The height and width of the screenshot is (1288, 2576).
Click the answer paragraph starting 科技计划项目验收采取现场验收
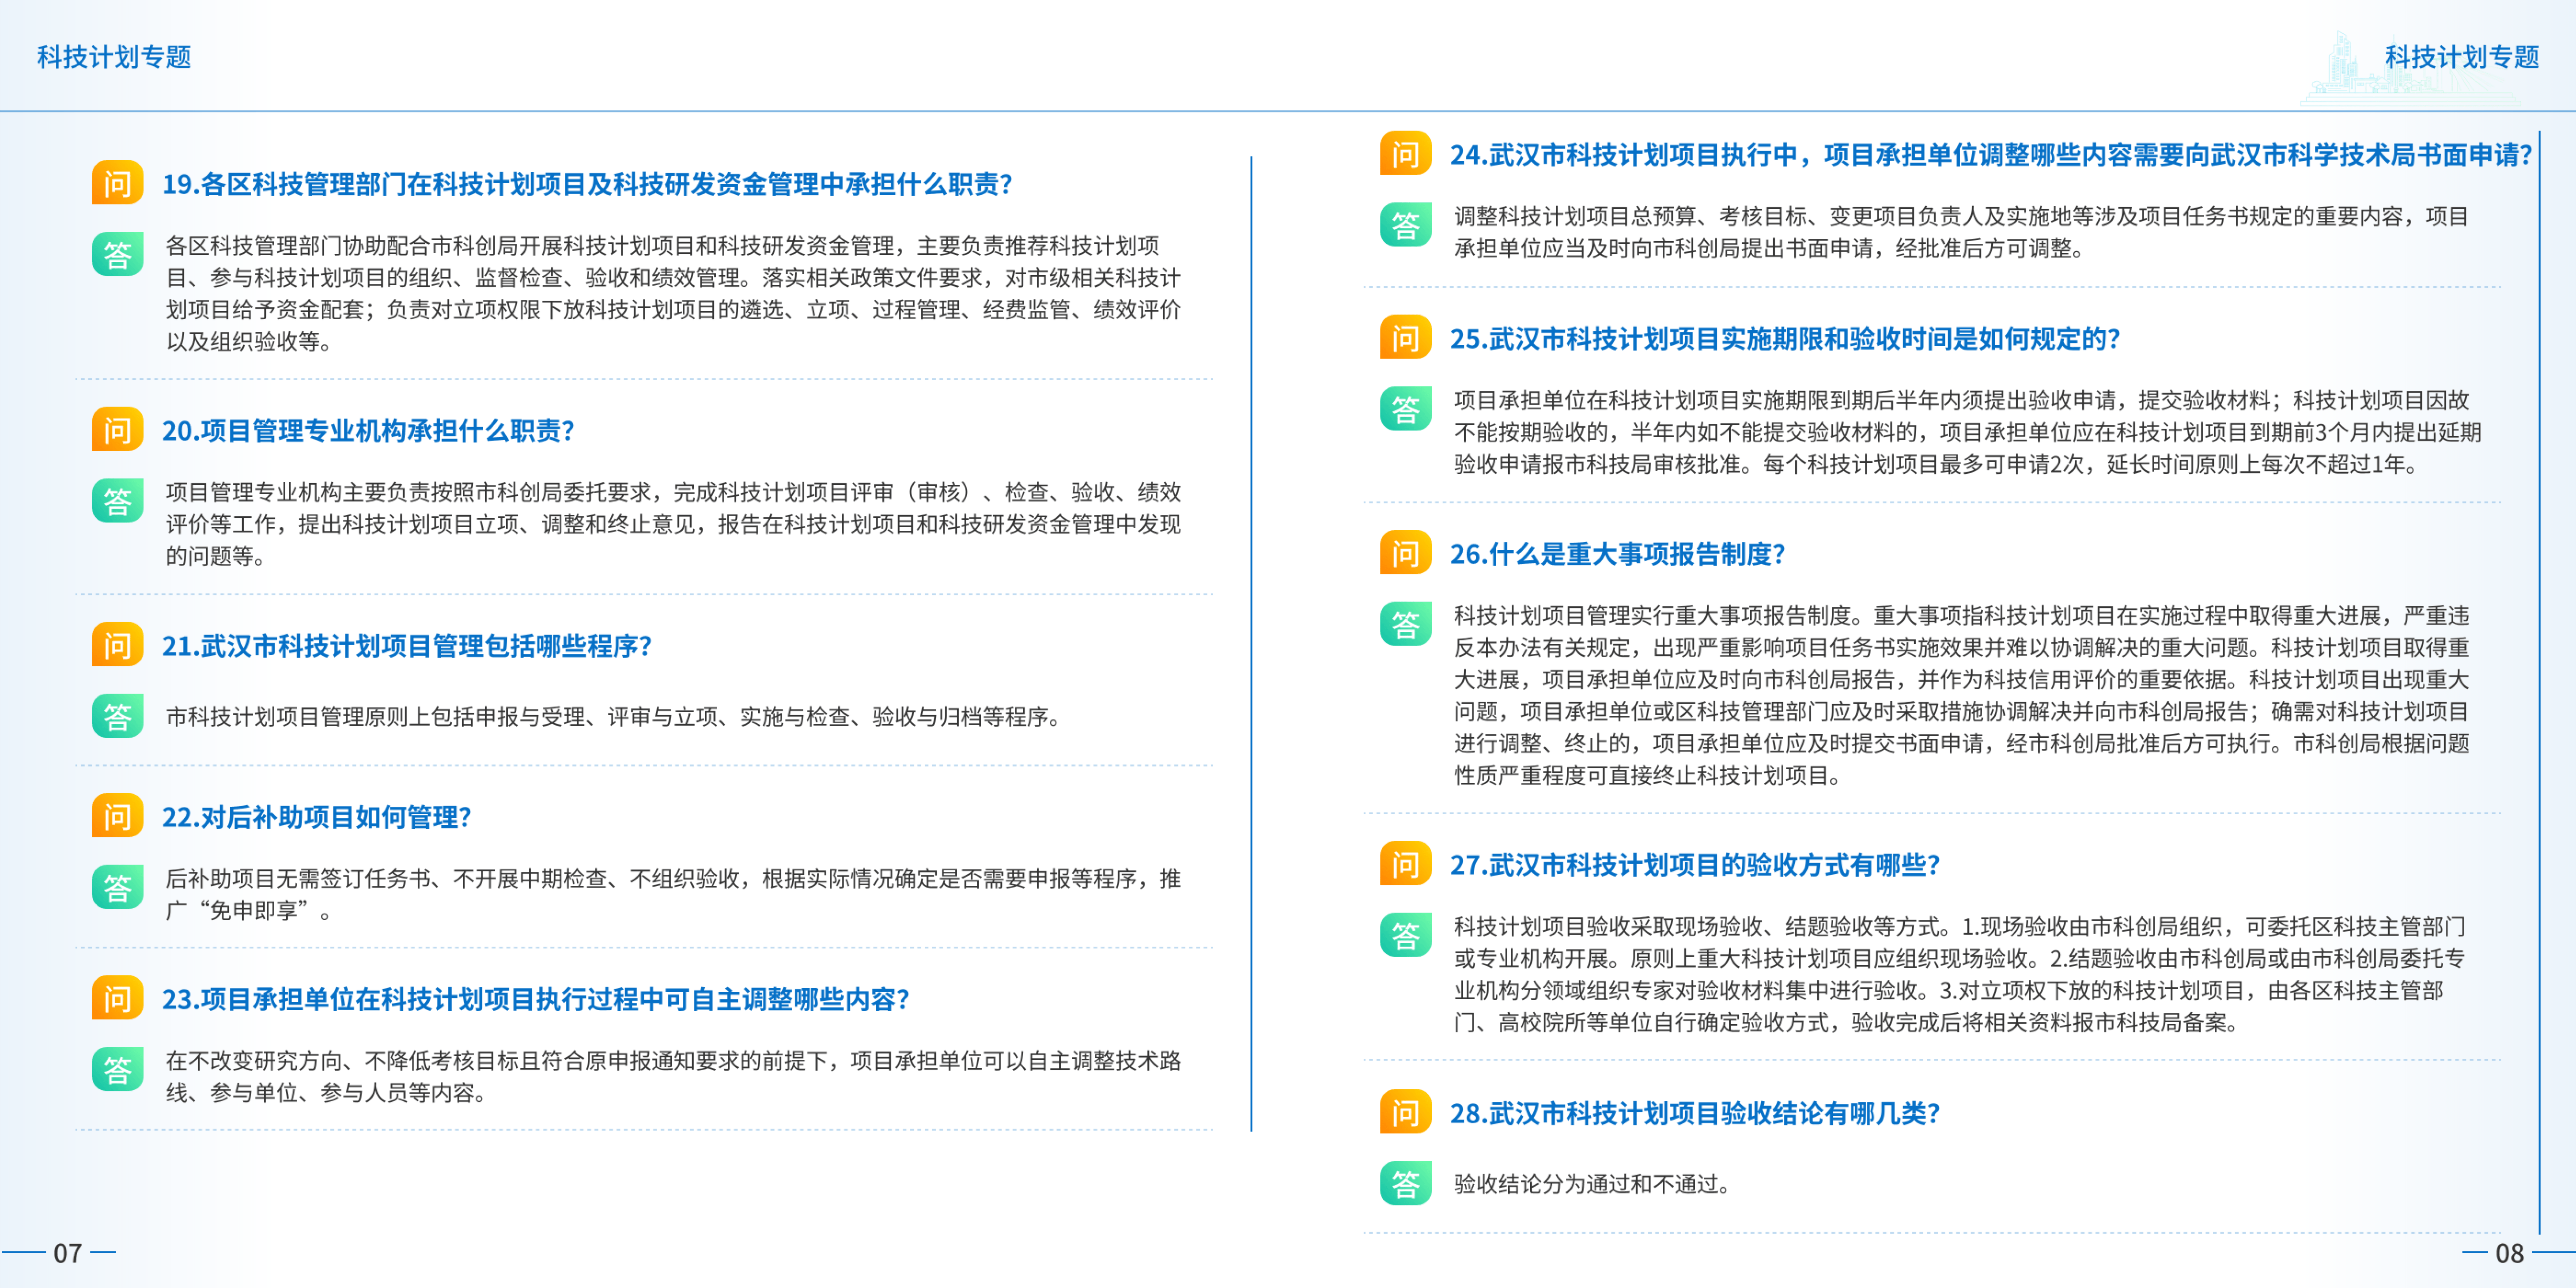(1959, 974)
